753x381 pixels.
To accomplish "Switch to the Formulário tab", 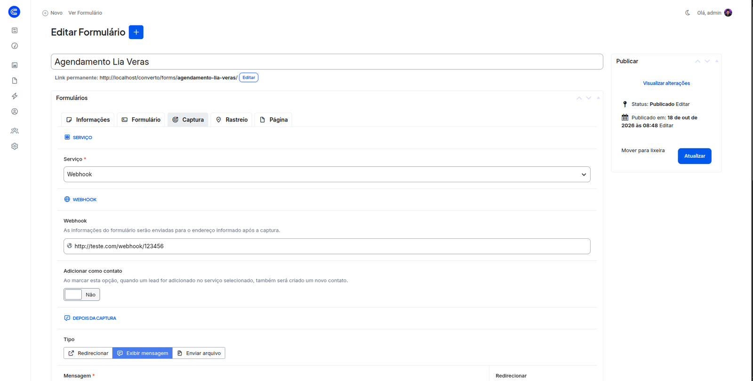I will pyautogui.click(x=141, y=120).
